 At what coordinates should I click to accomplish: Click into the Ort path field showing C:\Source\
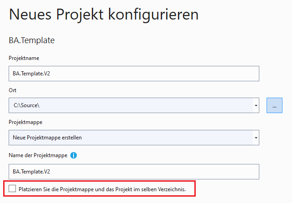(x=131, y=105)
